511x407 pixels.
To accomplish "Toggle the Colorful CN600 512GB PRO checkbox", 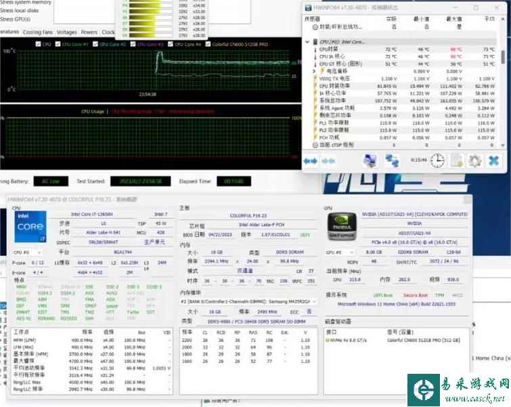I will point(208,44).
